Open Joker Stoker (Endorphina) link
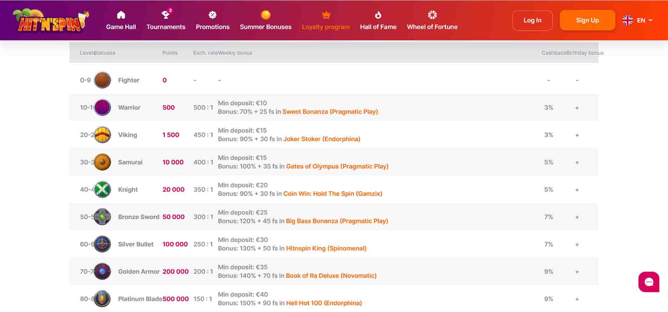 click(322, 139)
